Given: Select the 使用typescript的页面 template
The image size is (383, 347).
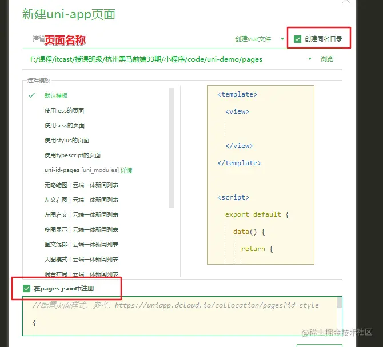Looking at the screenshot, I should [x=73, y=155].
